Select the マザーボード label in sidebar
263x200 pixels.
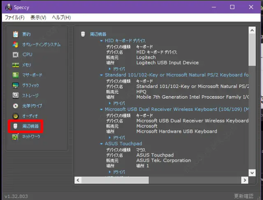click(x=32, y=75)
